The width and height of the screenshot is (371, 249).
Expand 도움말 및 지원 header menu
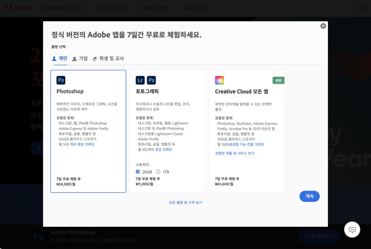coord(197,8)
